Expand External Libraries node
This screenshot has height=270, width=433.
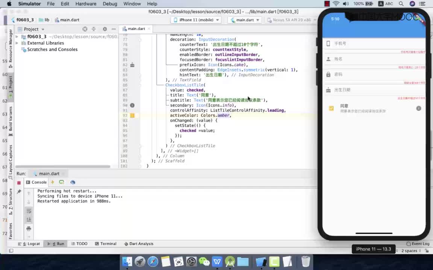pyautogui.click(x=17, y=43)
